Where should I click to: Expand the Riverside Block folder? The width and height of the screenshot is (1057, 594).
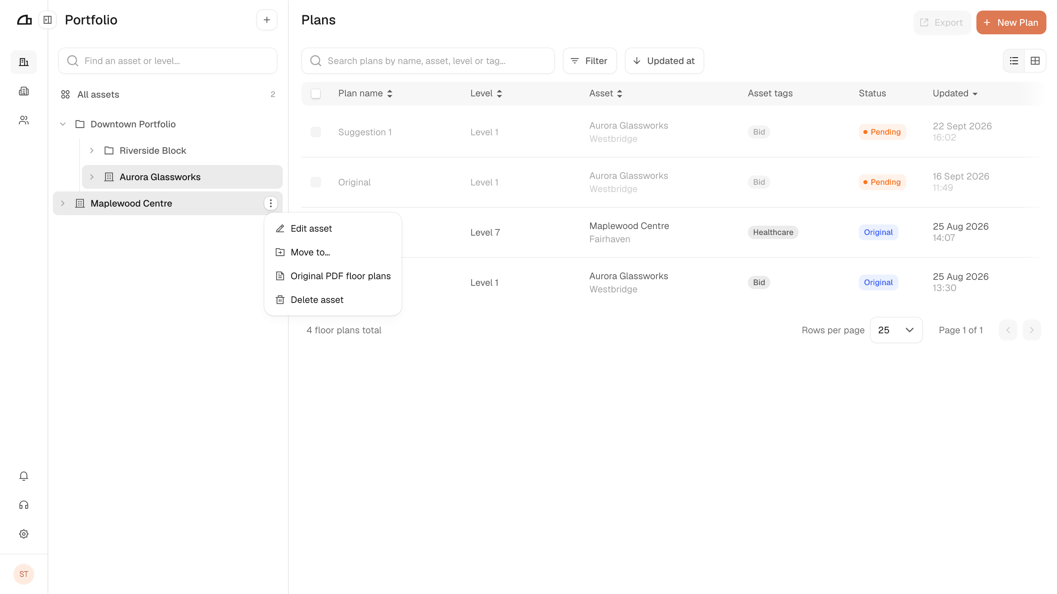(92, 150)
